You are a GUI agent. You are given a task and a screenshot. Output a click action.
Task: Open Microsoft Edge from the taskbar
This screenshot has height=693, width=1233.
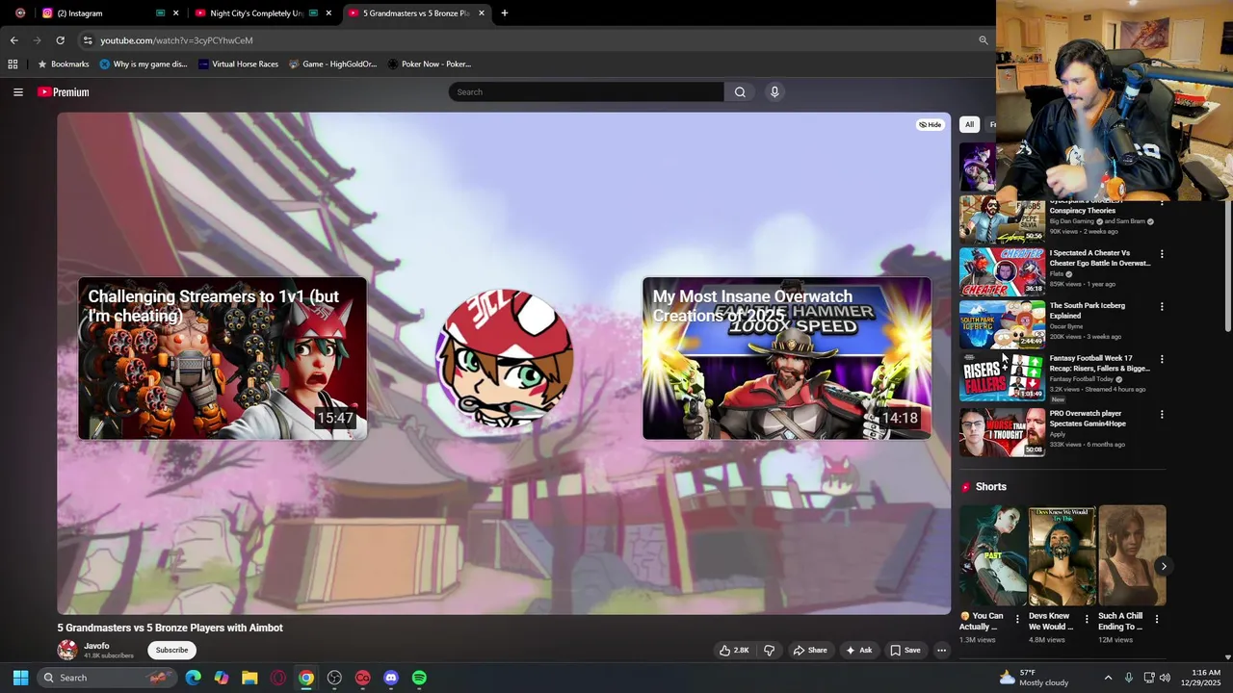(x=193, y=678)
